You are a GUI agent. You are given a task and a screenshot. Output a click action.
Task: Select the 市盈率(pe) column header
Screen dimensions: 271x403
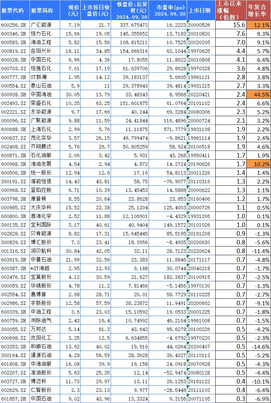[168, 10]
